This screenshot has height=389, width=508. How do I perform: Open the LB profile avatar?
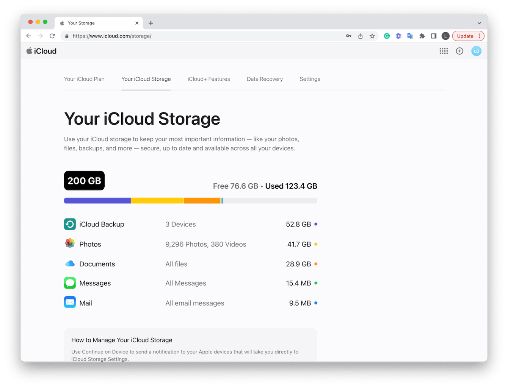point(476,51)
